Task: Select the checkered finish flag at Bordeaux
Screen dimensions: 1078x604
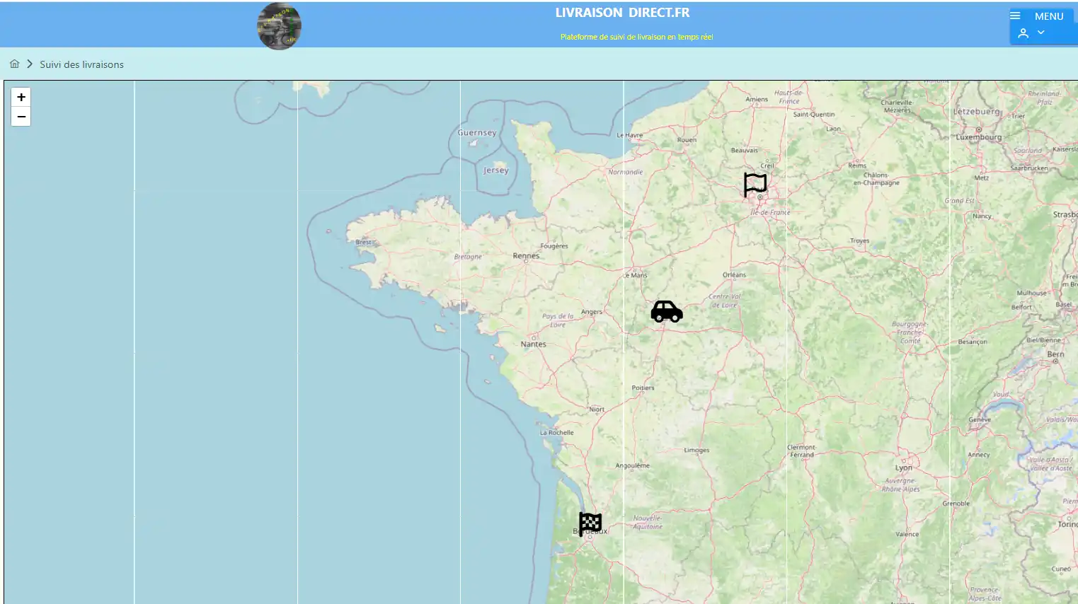Action: [x=590, y=524]
